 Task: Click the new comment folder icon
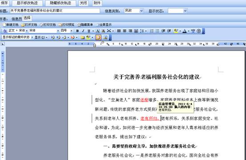tap(82, 37)
